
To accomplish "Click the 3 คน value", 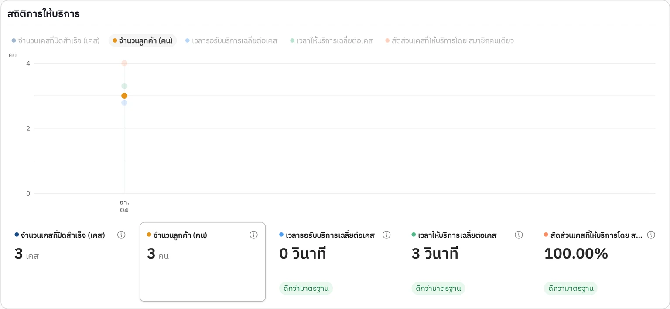I will (x=158, y=254).
